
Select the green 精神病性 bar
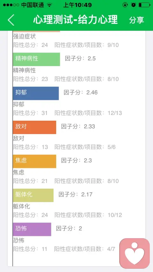coord(36,59)
